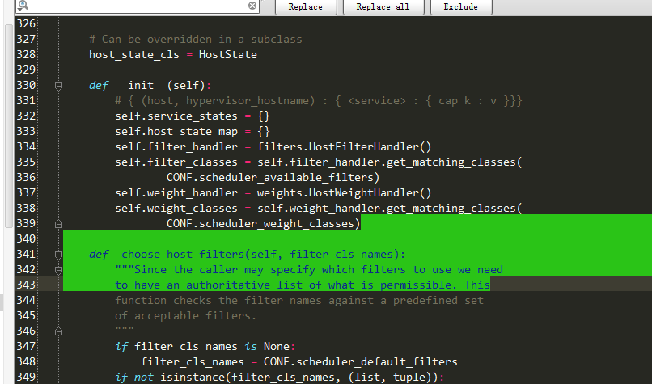Click the vertical scrollbar on the left edge
Screen dimensions: 652x384
point(9,124)
